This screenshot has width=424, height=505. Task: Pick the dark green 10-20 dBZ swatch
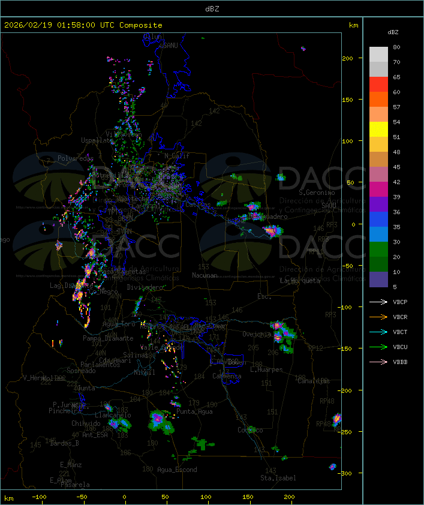click(378, 264)
